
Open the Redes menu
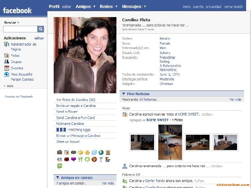pyautogui.click(x=106, y=6)
